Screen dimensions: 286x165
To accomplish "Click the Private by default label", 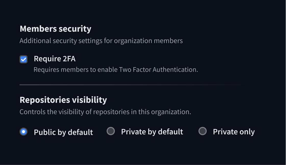I will coord(152,131).
